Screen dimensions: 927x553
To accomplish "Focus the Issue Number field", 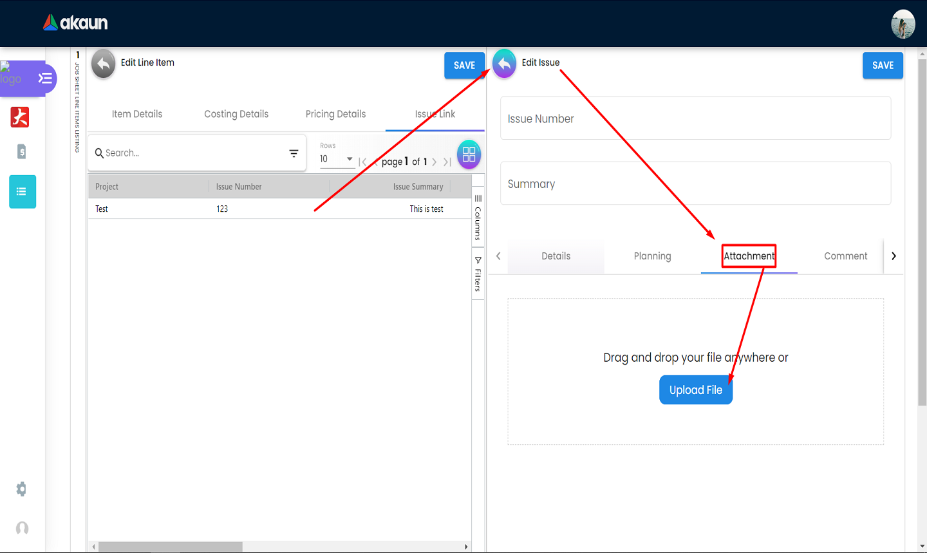I will (696, 118).
